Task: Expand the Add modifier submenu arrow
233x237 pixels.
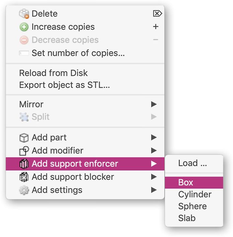Action: tap(154, 151)
